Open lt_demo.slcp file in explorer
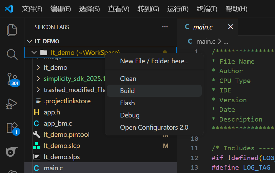The width and height of the screenshot is (275, 173). 62,146
